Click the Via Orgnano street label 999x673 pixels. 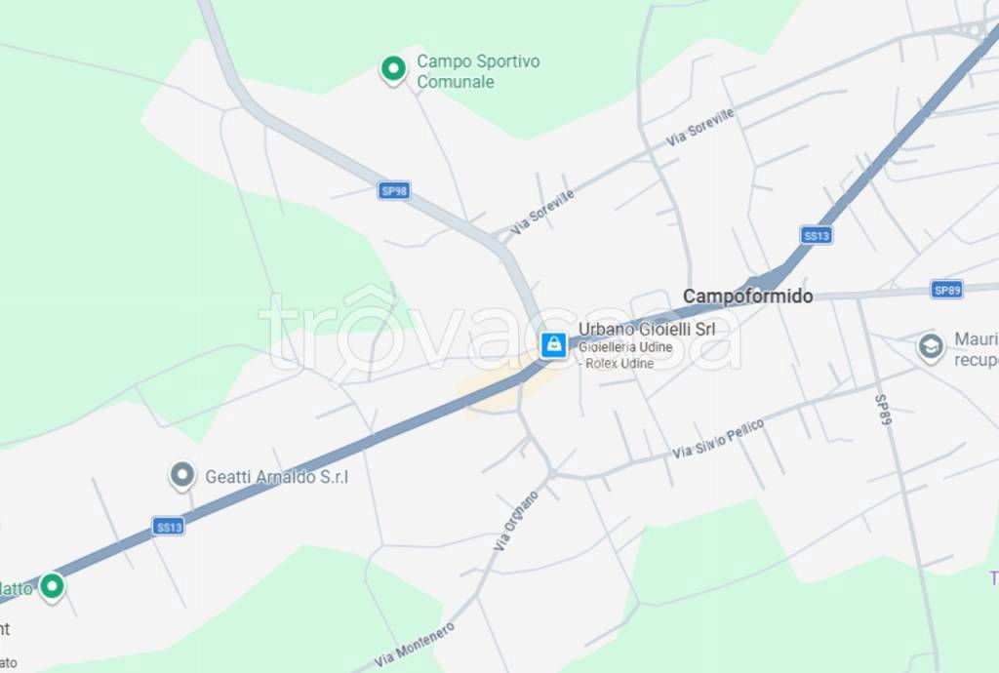[x=515, y=521]
